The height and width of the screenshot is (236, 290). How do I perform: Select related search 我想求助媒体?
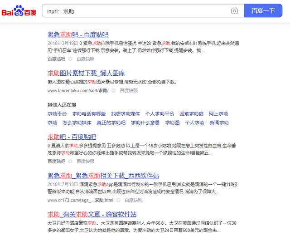pos(126,114)
